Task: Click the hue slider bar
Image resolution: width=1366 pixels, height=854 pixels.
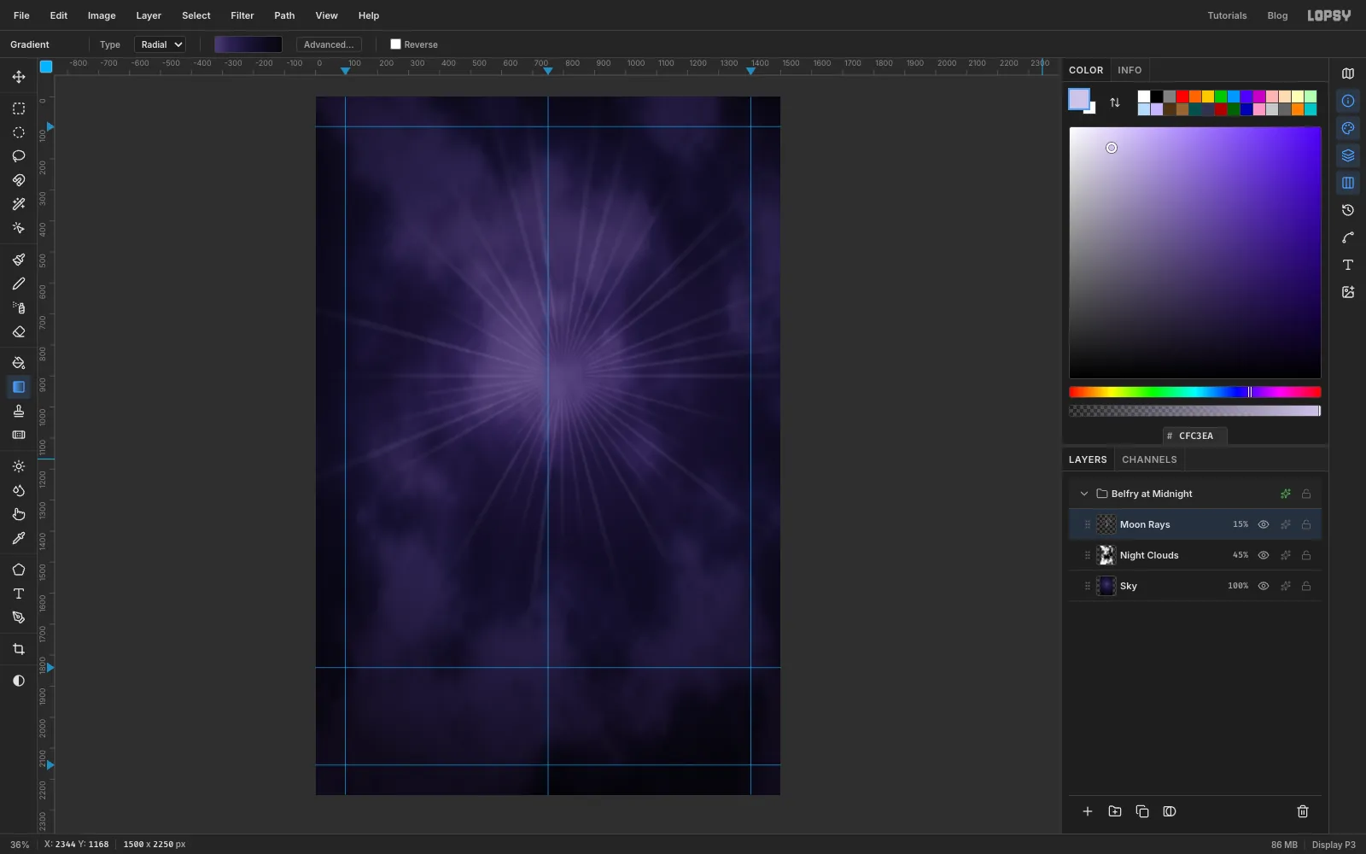Action: 1195,392
